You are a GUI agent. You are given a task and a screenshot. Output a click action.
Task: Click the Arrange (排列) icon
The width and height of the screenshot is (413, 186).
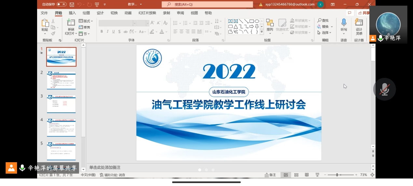[x=270, y=23]
